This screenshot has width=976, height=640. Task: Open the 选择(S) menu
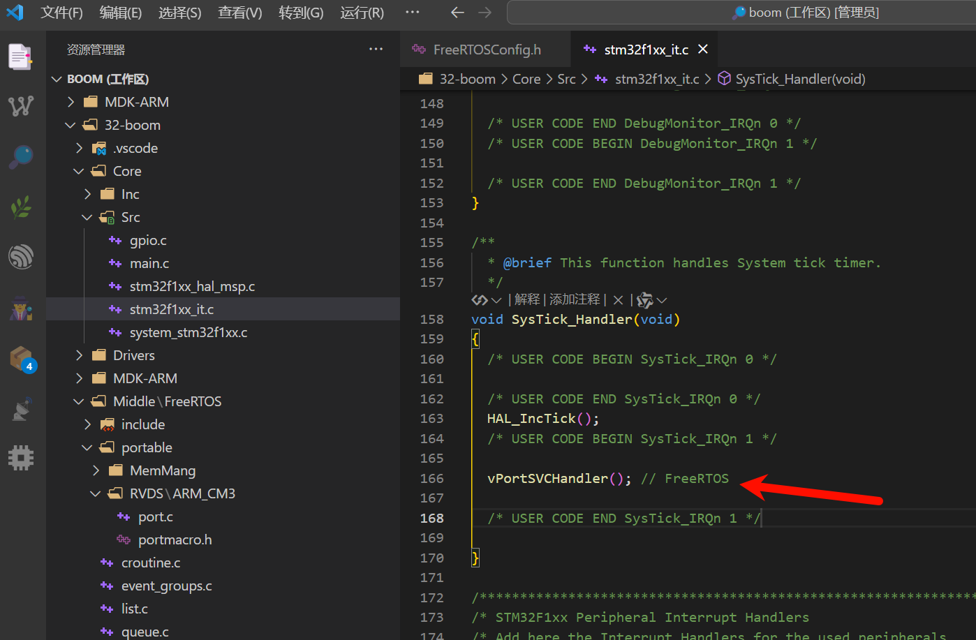point(180,13)
